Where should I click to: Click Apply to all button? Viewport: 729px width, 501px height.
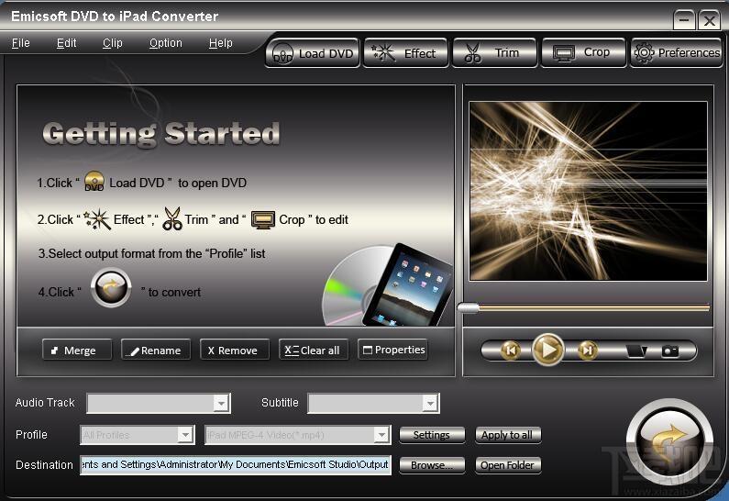(508, 435)
